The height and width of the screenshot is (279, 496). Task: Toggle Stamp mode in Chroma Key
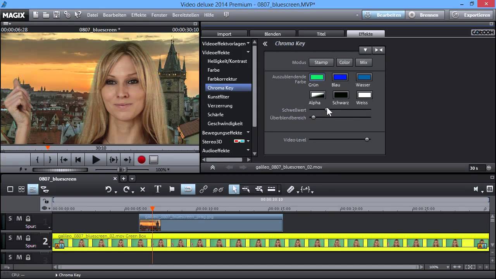coord(321,62)
